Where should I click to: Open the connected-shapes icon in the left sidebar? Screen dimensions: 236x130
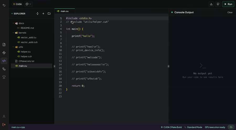tap(4, 69)
